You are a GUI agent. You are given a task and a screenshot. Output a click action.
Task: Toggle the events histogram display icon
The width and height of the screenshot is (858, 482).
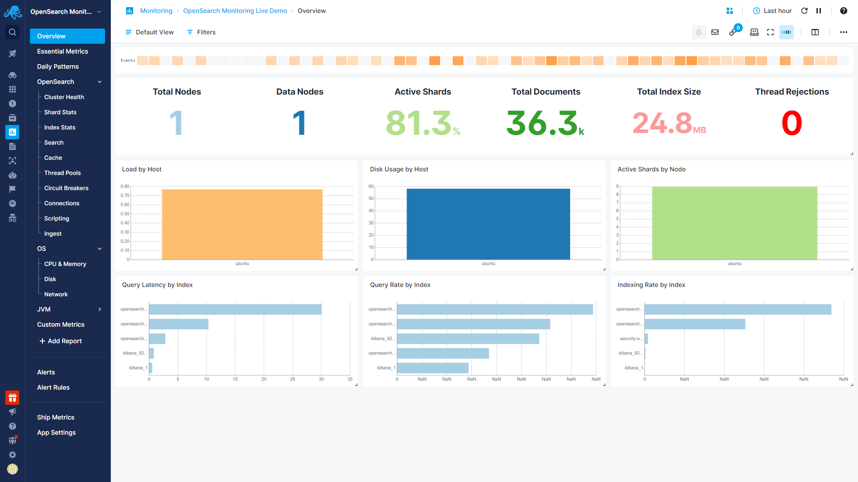786,32
